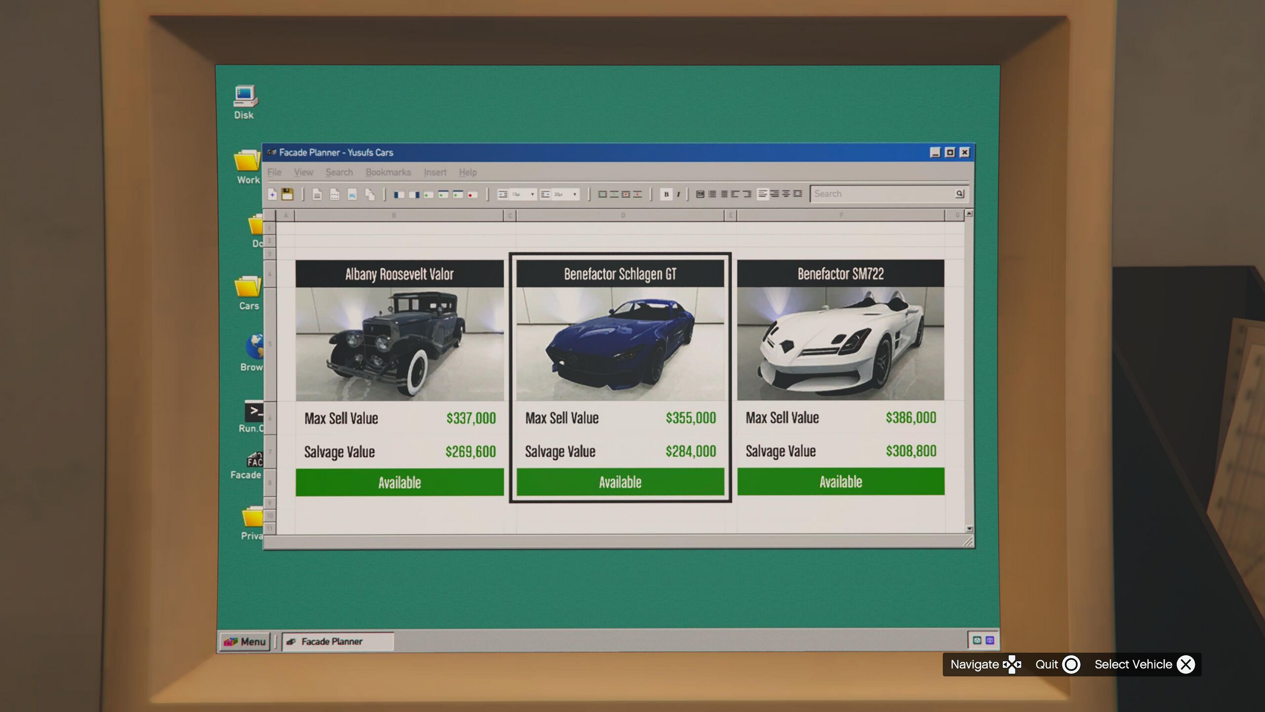
Task: Open the taskbar Menu button
Action: pyautogui.click(x=245, y=641)
